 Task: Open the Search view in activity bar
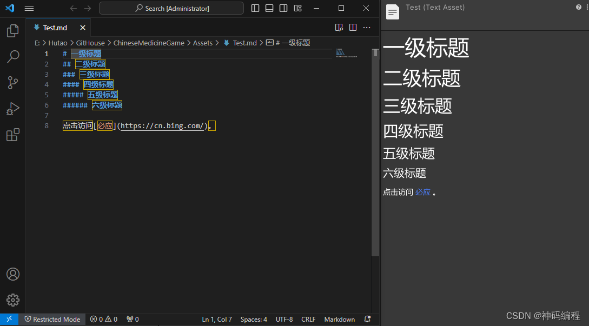coord(13,57)
